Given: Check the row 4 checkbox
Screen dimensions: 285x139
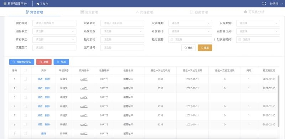Looking at the screenshot, I should point(25,106).
